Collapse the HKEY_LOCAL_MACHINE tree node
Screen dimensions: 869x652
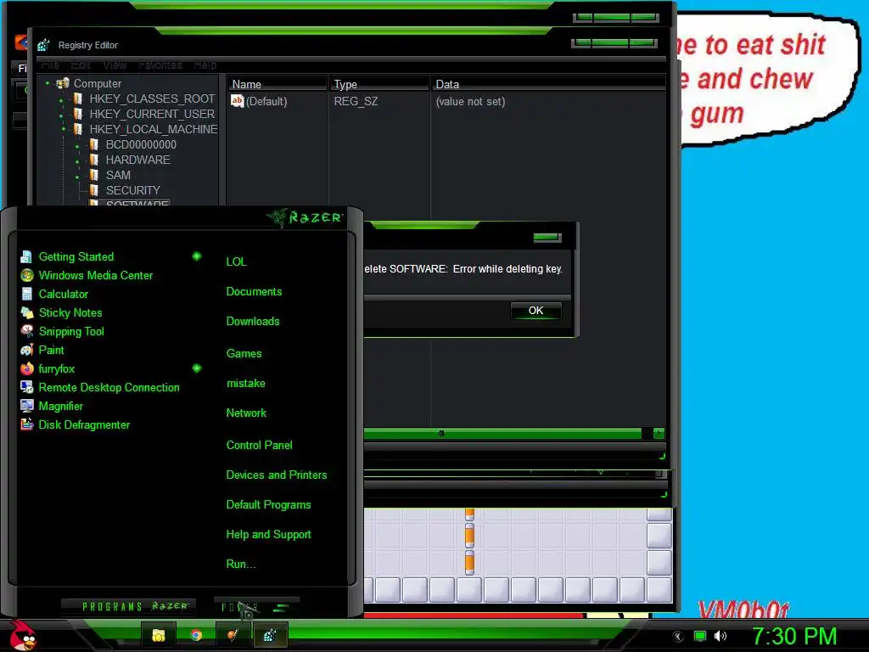(63, 129)
